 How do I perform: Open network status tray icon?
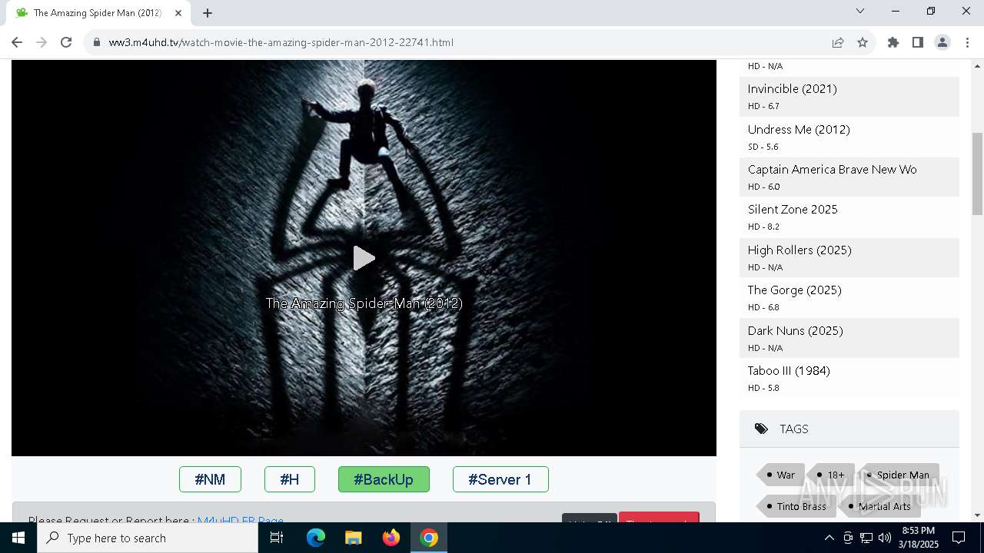866,538
